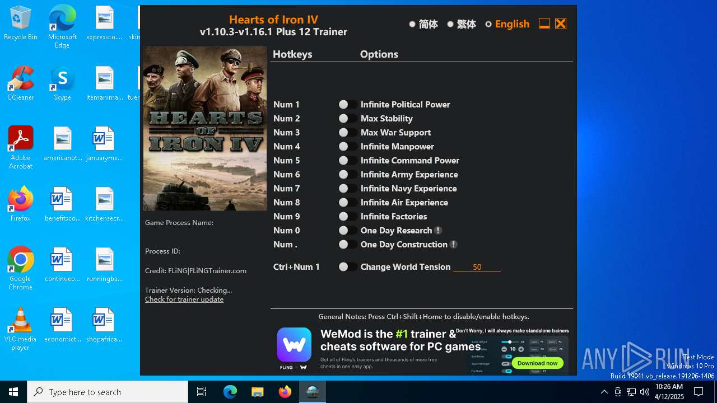717x403 pixels.
Task: Select americanot image file on desktop
Action: [63, 144]
